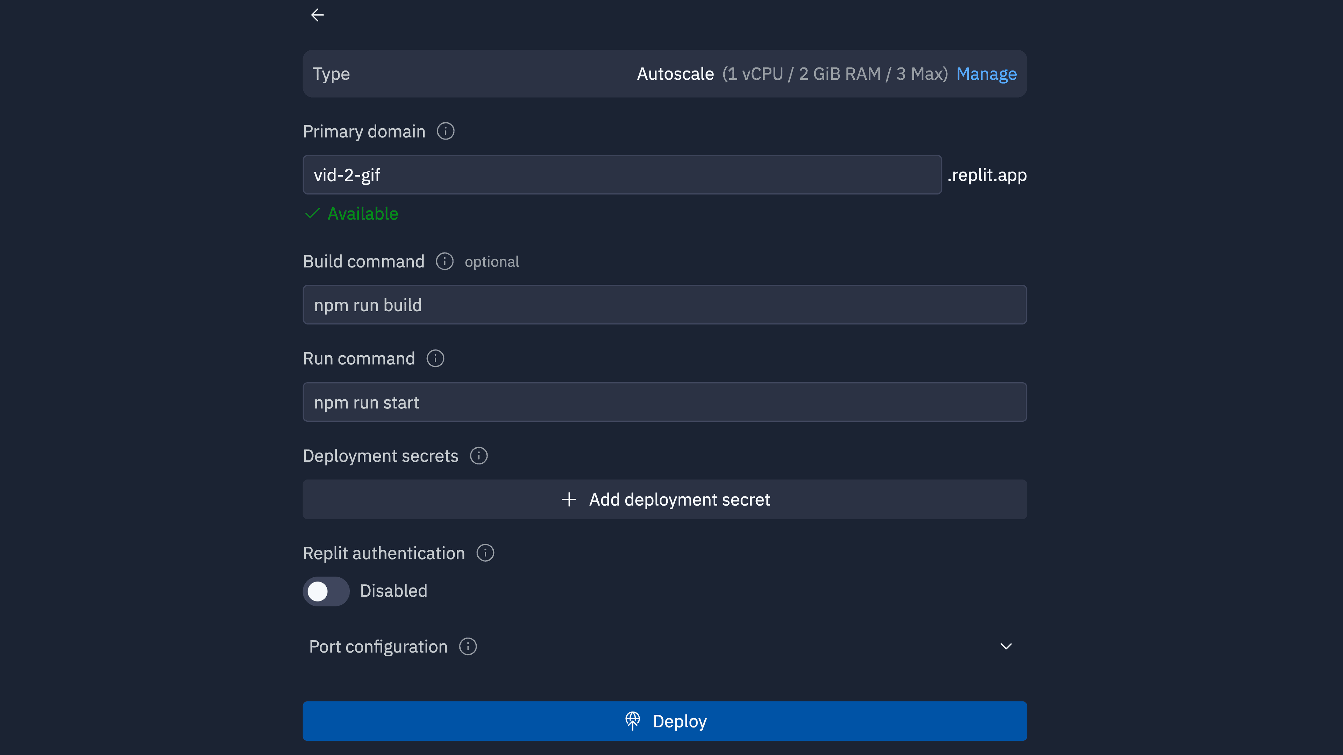Click the plus icon for deployment secret
The width and height of the screenshot is (1343, 755).
point(569,499)
